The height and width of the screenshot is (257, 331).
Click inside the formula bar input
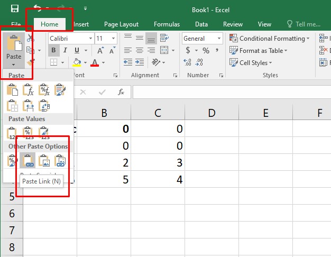[x=232, y=92]
